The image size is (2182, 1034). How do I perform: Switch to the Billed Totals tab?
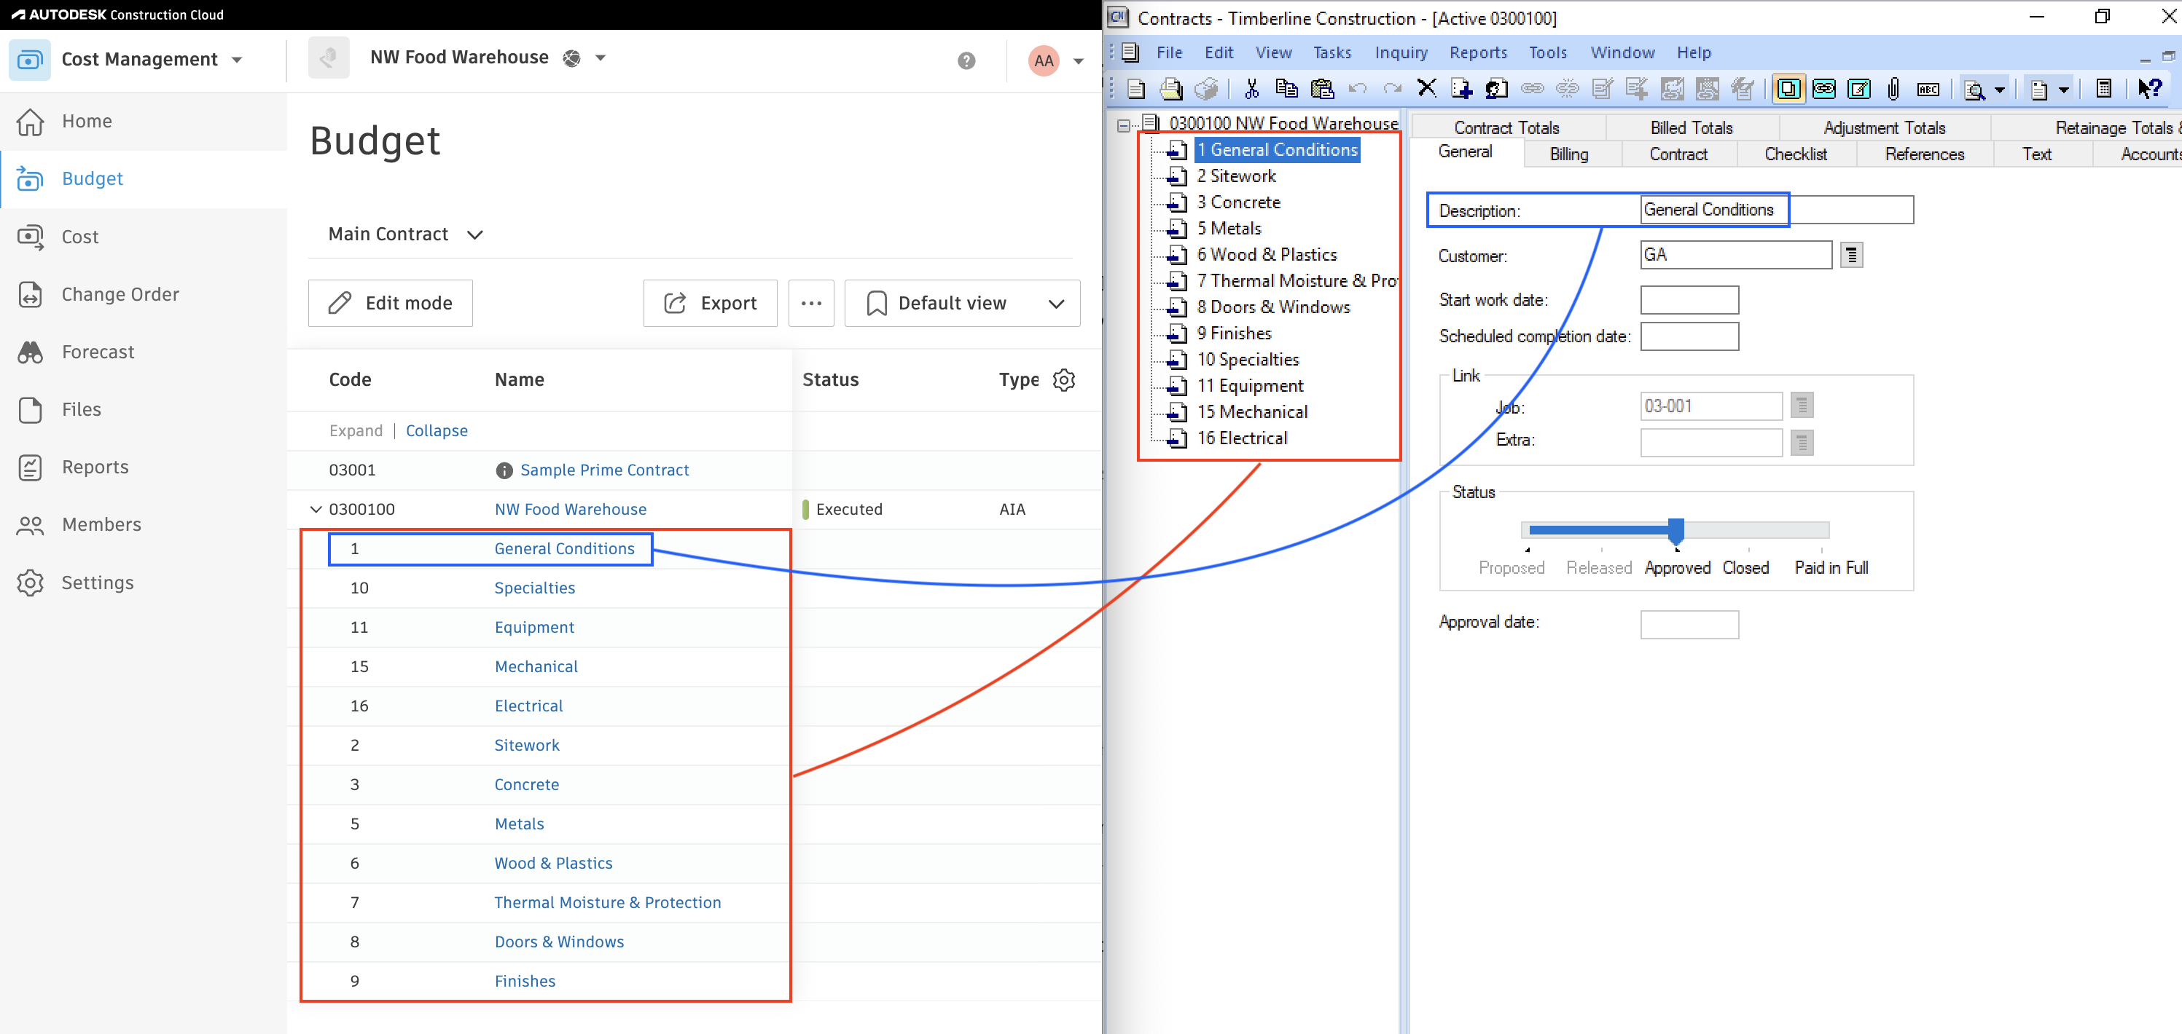(1692, 127)
